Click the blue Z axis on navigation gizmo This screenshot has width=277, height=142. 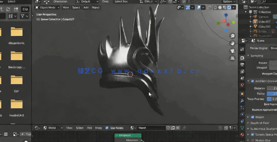pos(226,15)
